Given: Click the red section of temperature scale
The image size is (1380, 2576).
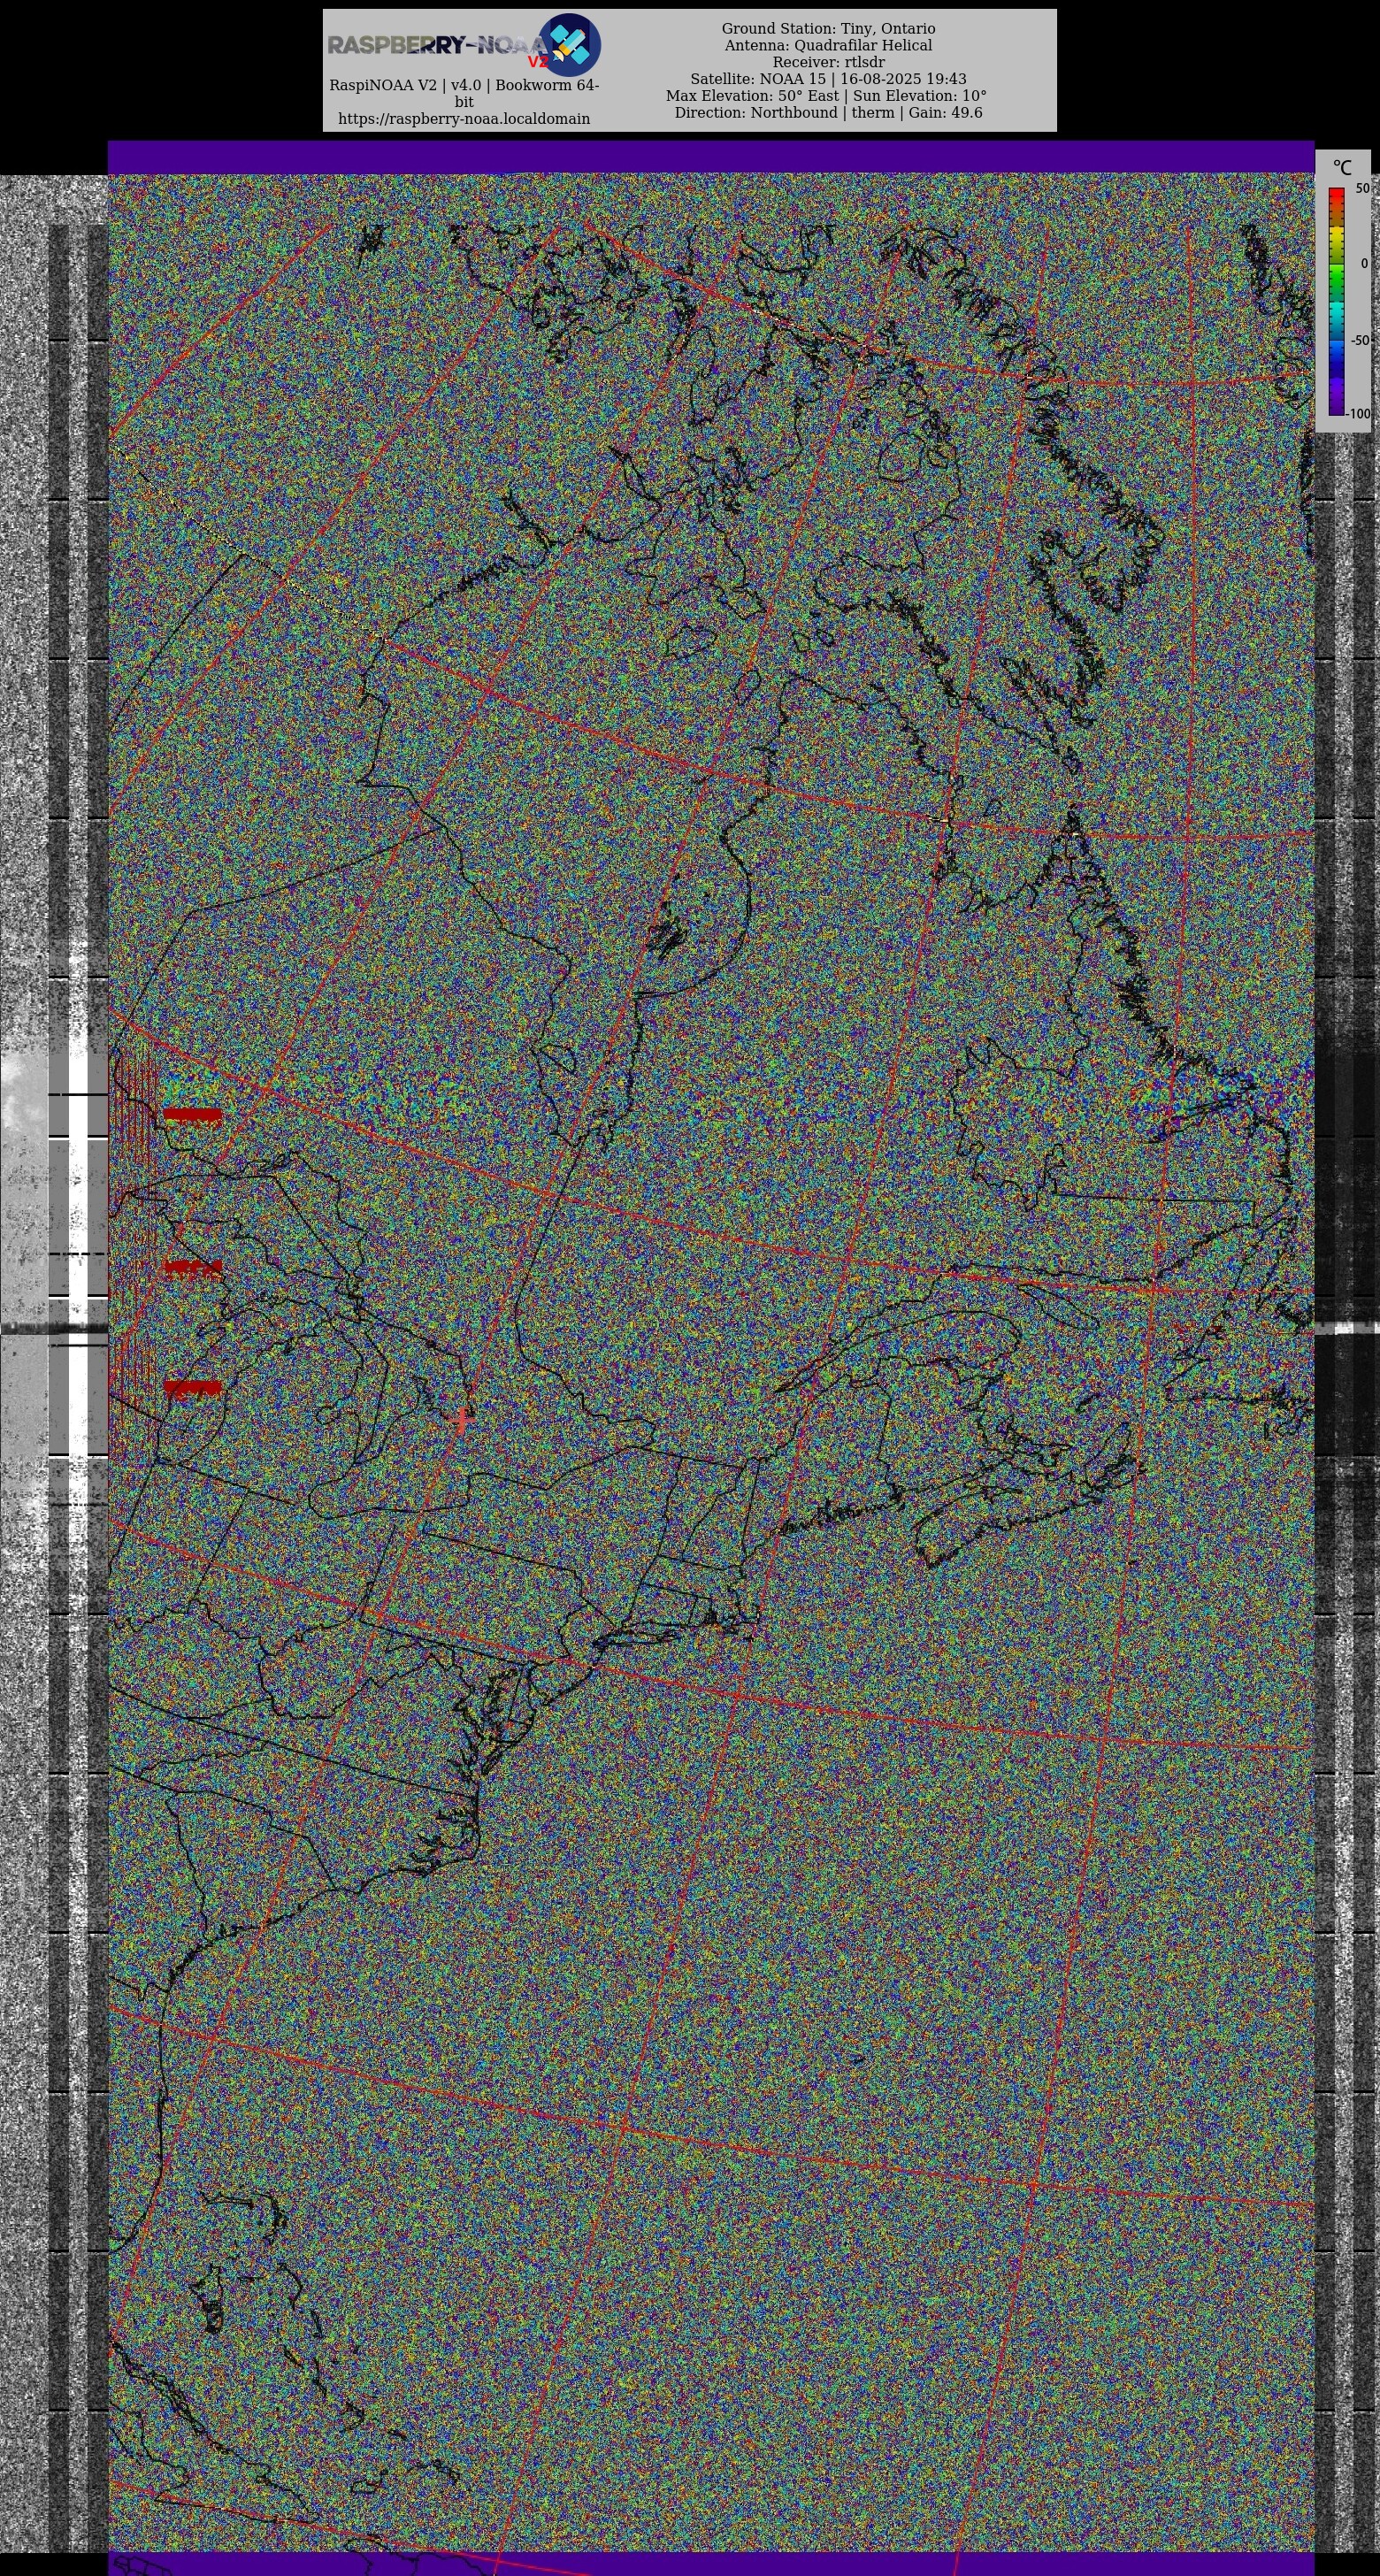Looking at the screenshot, I should pyautogui.click(x=1335, y=198).
